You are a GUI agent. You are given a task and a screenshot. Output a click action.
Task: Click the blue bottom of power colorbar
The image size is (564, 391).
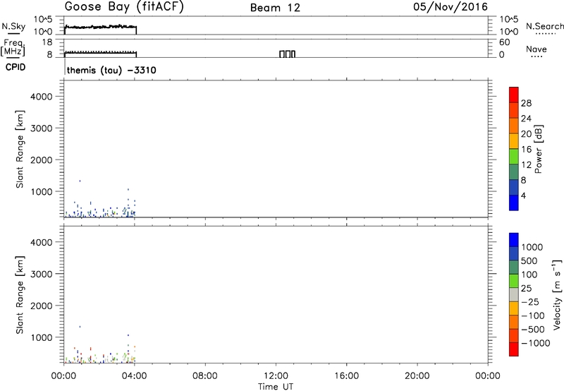[514, 203]
